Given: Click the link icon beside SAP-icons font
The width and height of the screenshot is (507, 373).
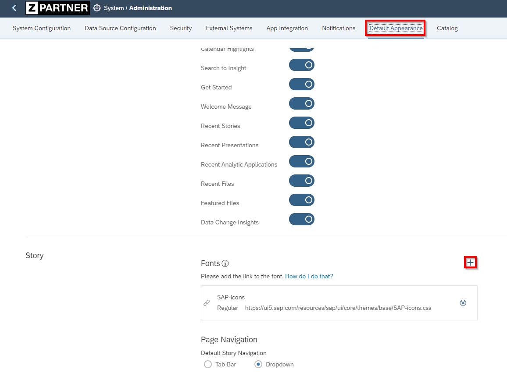Looking at the screenshot, I should tap(207, 302).
